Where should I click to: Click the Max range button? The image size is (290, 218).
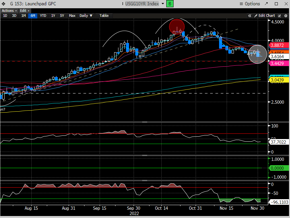pos(72,16)
